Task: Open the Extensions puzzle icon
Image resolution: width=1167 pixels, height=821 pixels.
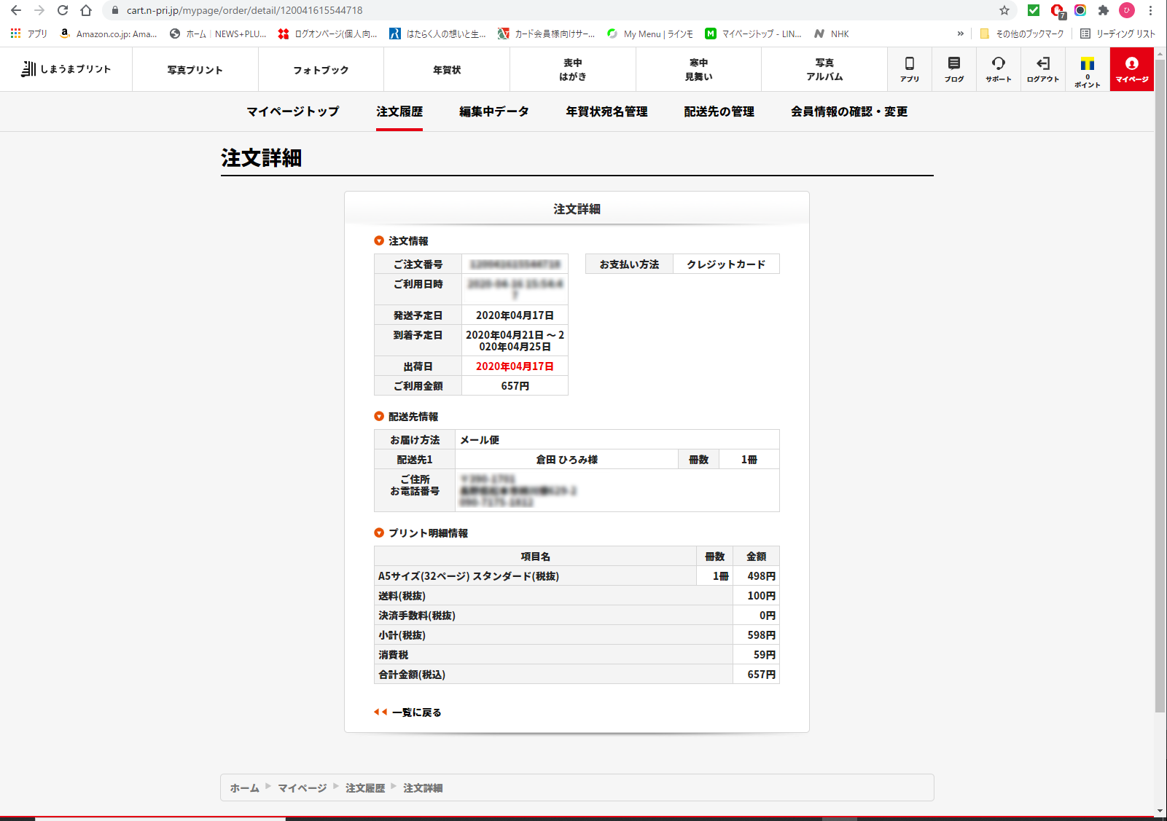Action: (x=1104, y=10)
